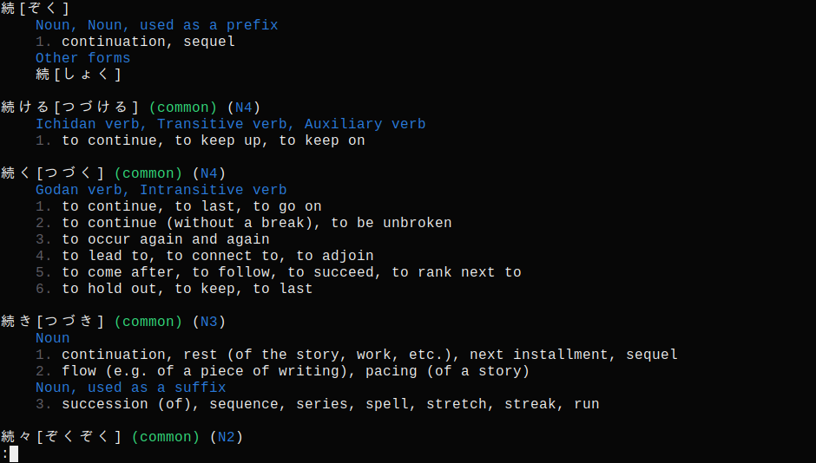
Task: Click the N4 tag beside 続ける
Action: coord(244,108)
